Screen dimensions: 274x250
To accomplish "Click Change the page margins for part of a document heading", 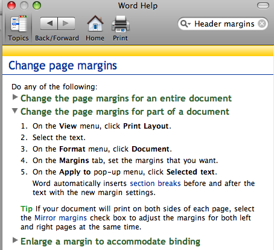I will 125,112.
